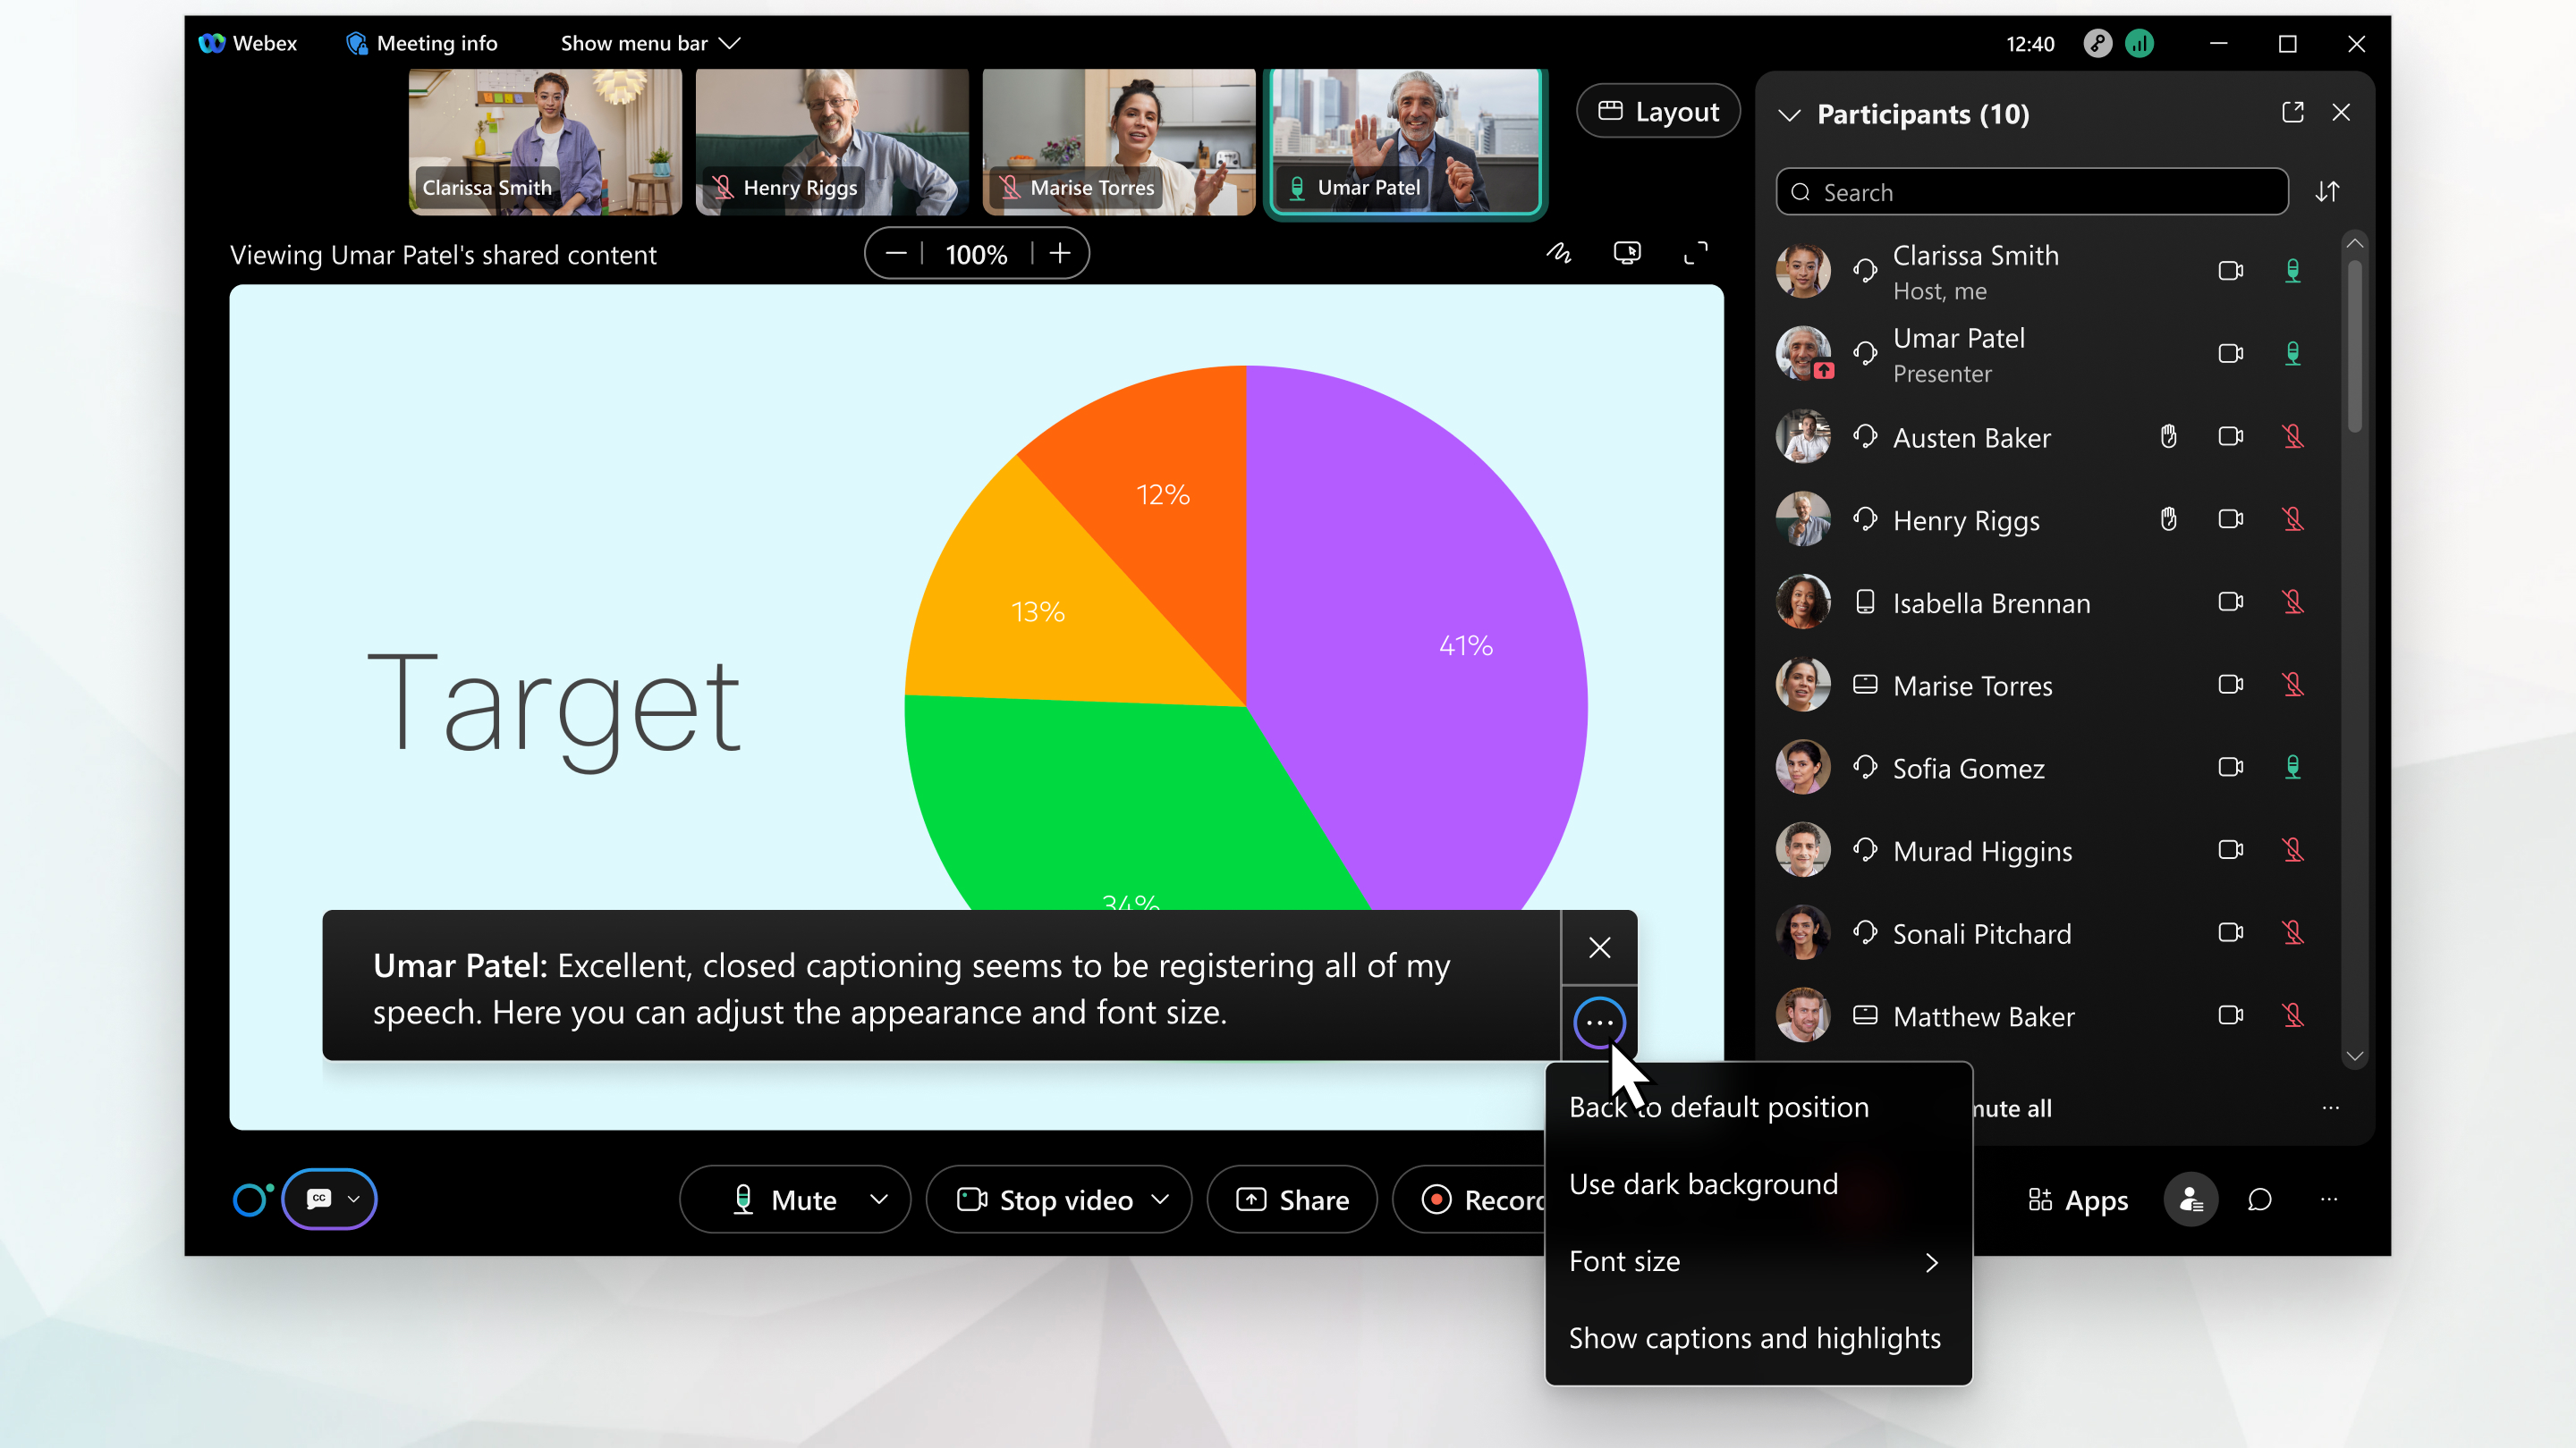Toggle the closed captions display icon

tap(318, 1199)
